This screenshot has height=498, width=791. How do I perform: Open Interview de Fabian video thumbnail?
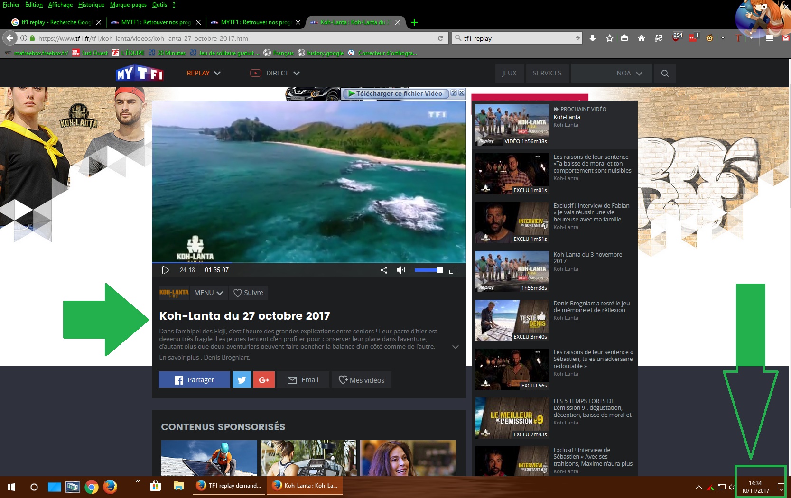pyautogui.click(x=512, y=222)
